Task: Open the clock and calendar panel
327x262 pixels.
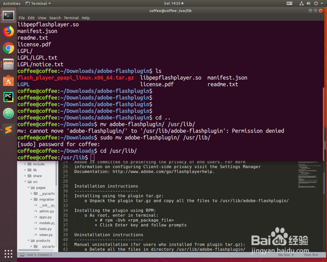Action: (174, 3)
